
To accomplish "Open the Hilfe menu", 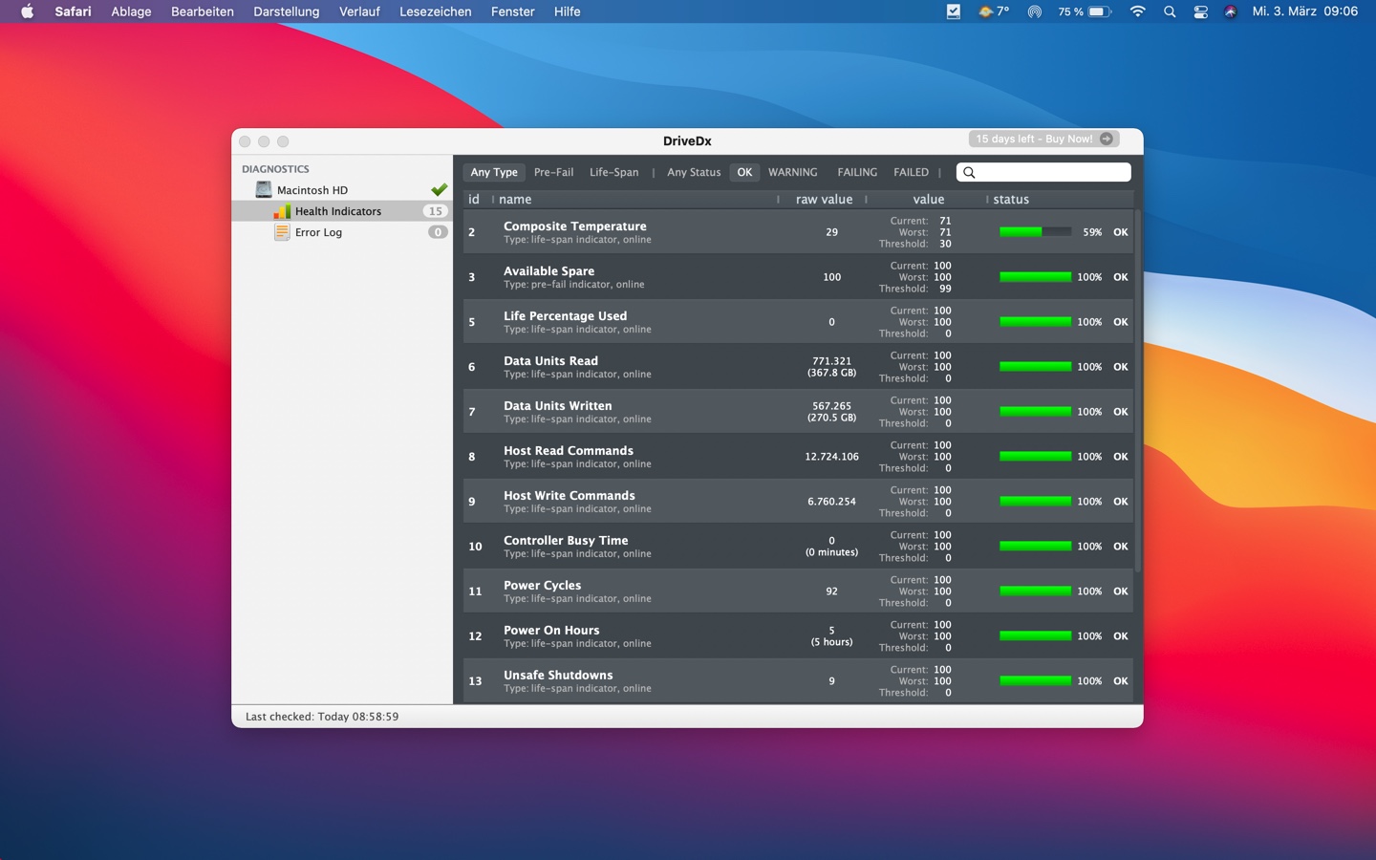I will click(x=568, y=11).
